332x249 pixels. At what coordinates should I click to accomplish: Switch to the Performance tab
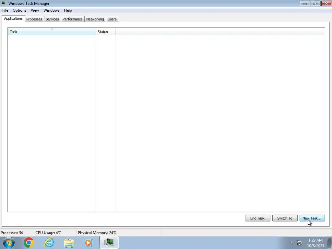(x=72, y=19)
